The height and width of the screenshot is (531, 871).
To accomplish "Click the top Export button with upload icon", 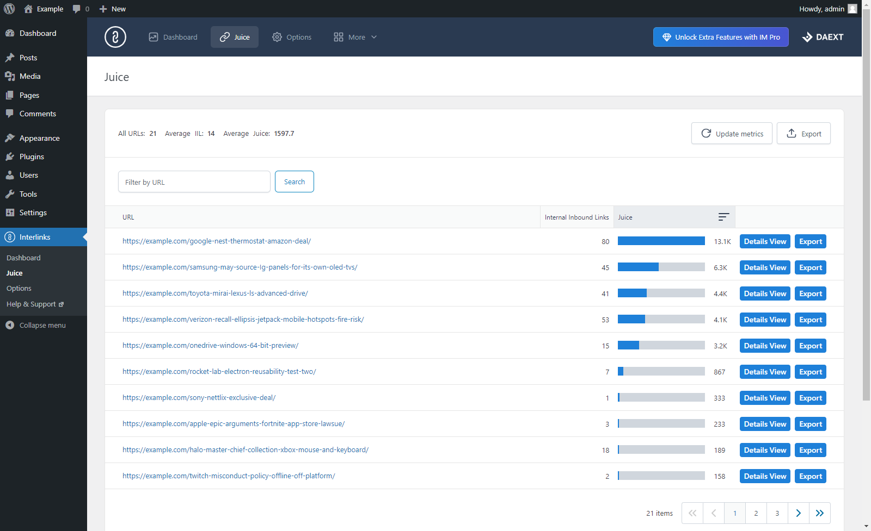I will pyautogui.click(x=803, y=133).
